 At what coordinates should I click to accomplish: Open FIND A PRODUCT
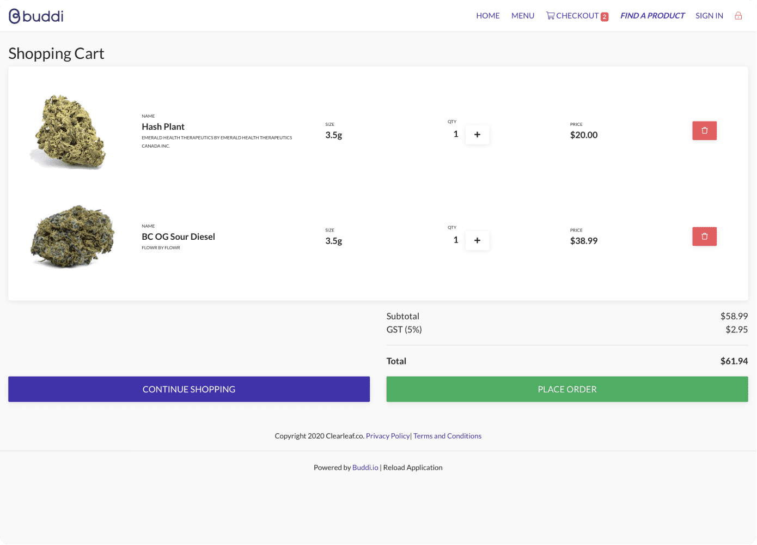(x=652, y=16)
